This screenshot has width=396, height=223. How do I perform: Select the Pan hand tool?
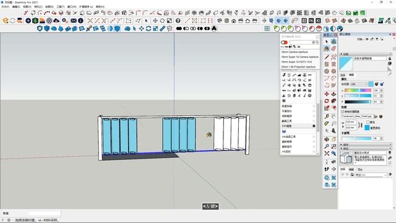pyautogui.click(x=334, y=139)
